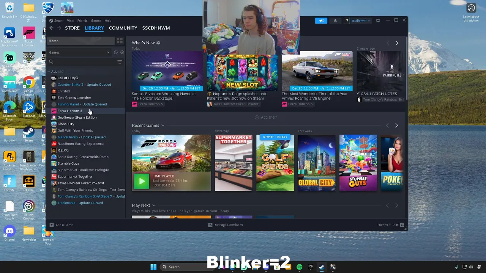The image size is (486, 273).
Task: Open Supermarket Together recent game thumbnail
Action: click(x=234, y=163)
